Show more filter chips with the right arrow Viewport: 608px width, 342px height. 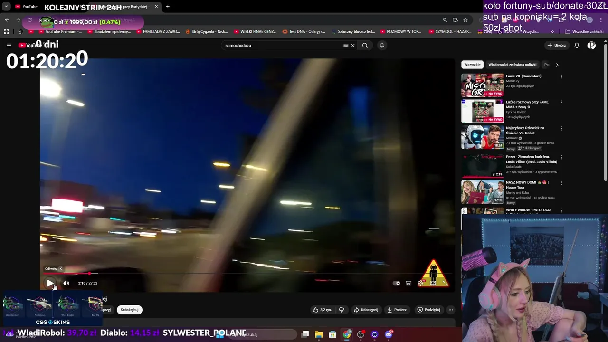pyautogui.click(x=557, y=65)
